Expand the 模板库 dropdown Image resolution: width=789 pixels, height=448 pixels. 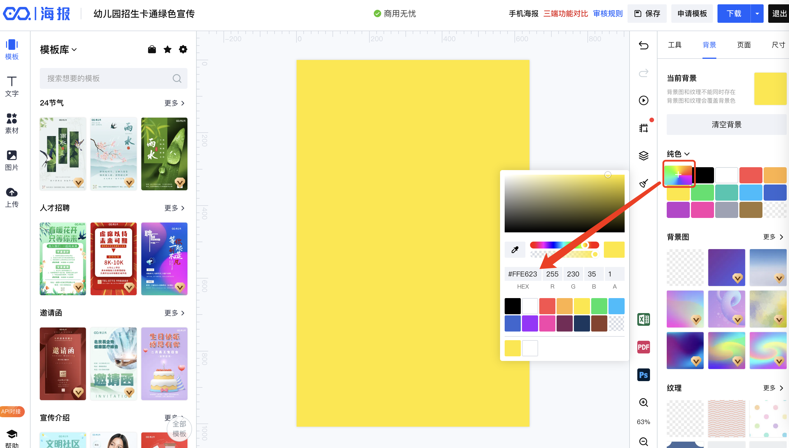[59, 50]
